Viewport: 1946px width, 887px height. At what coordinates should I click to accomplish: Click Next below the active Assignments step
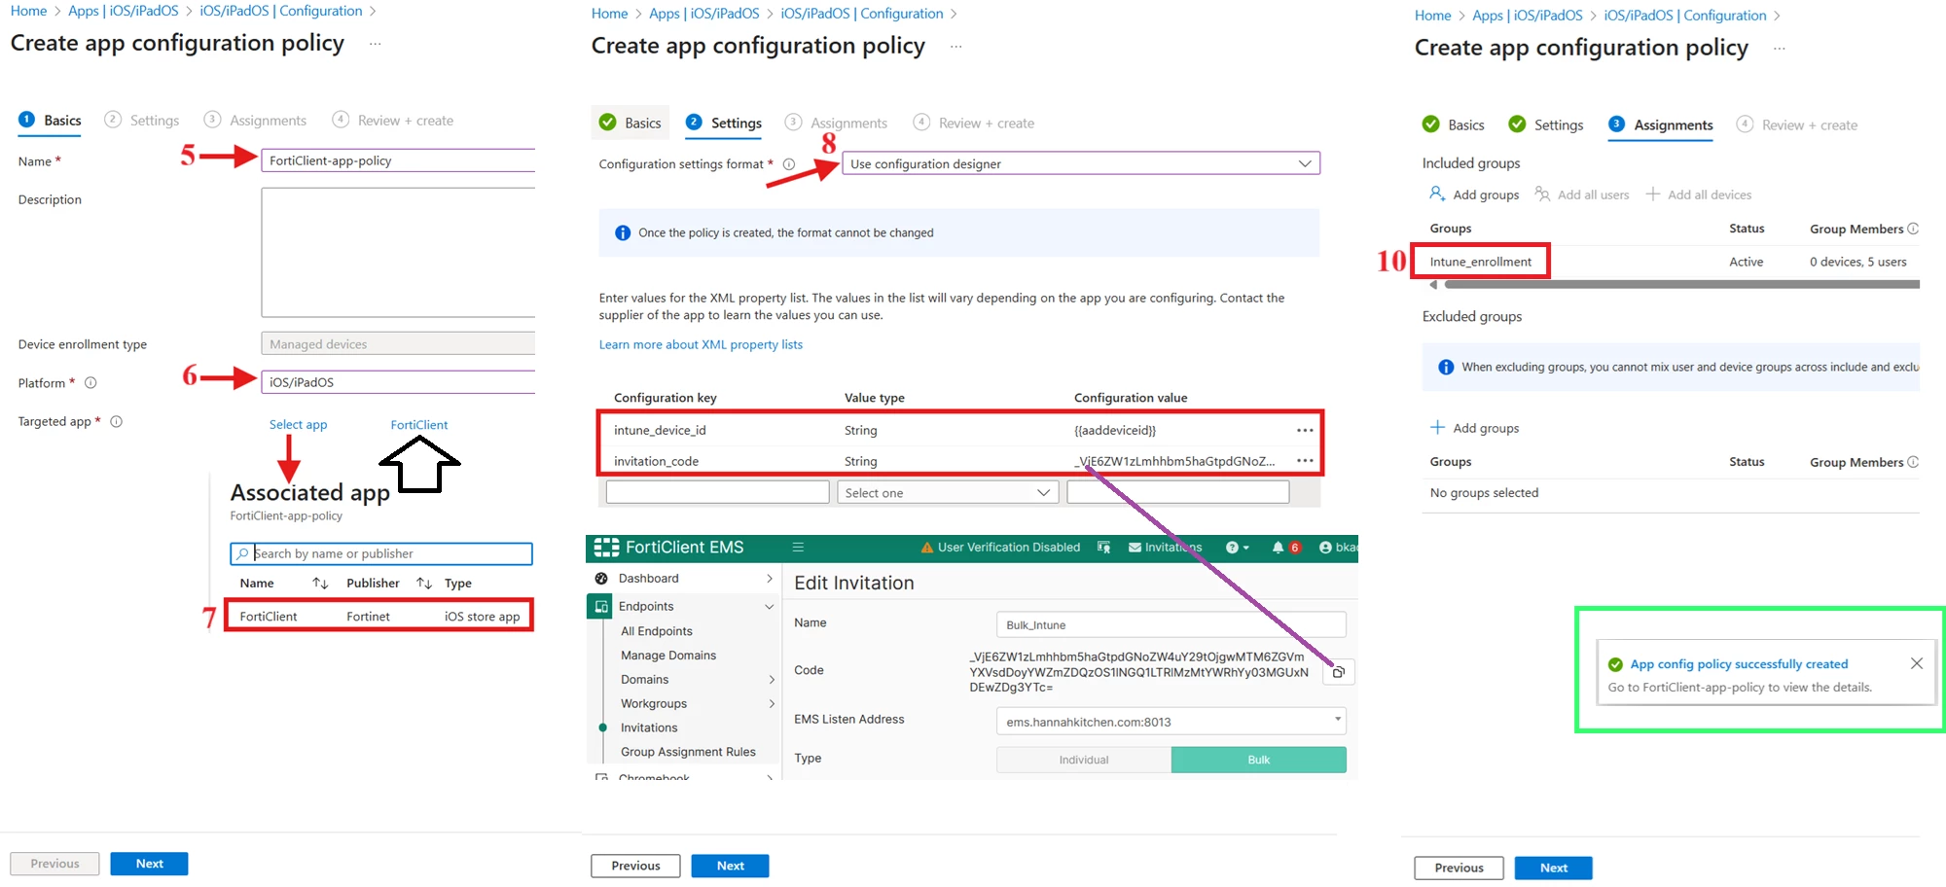click(1554, 869)
